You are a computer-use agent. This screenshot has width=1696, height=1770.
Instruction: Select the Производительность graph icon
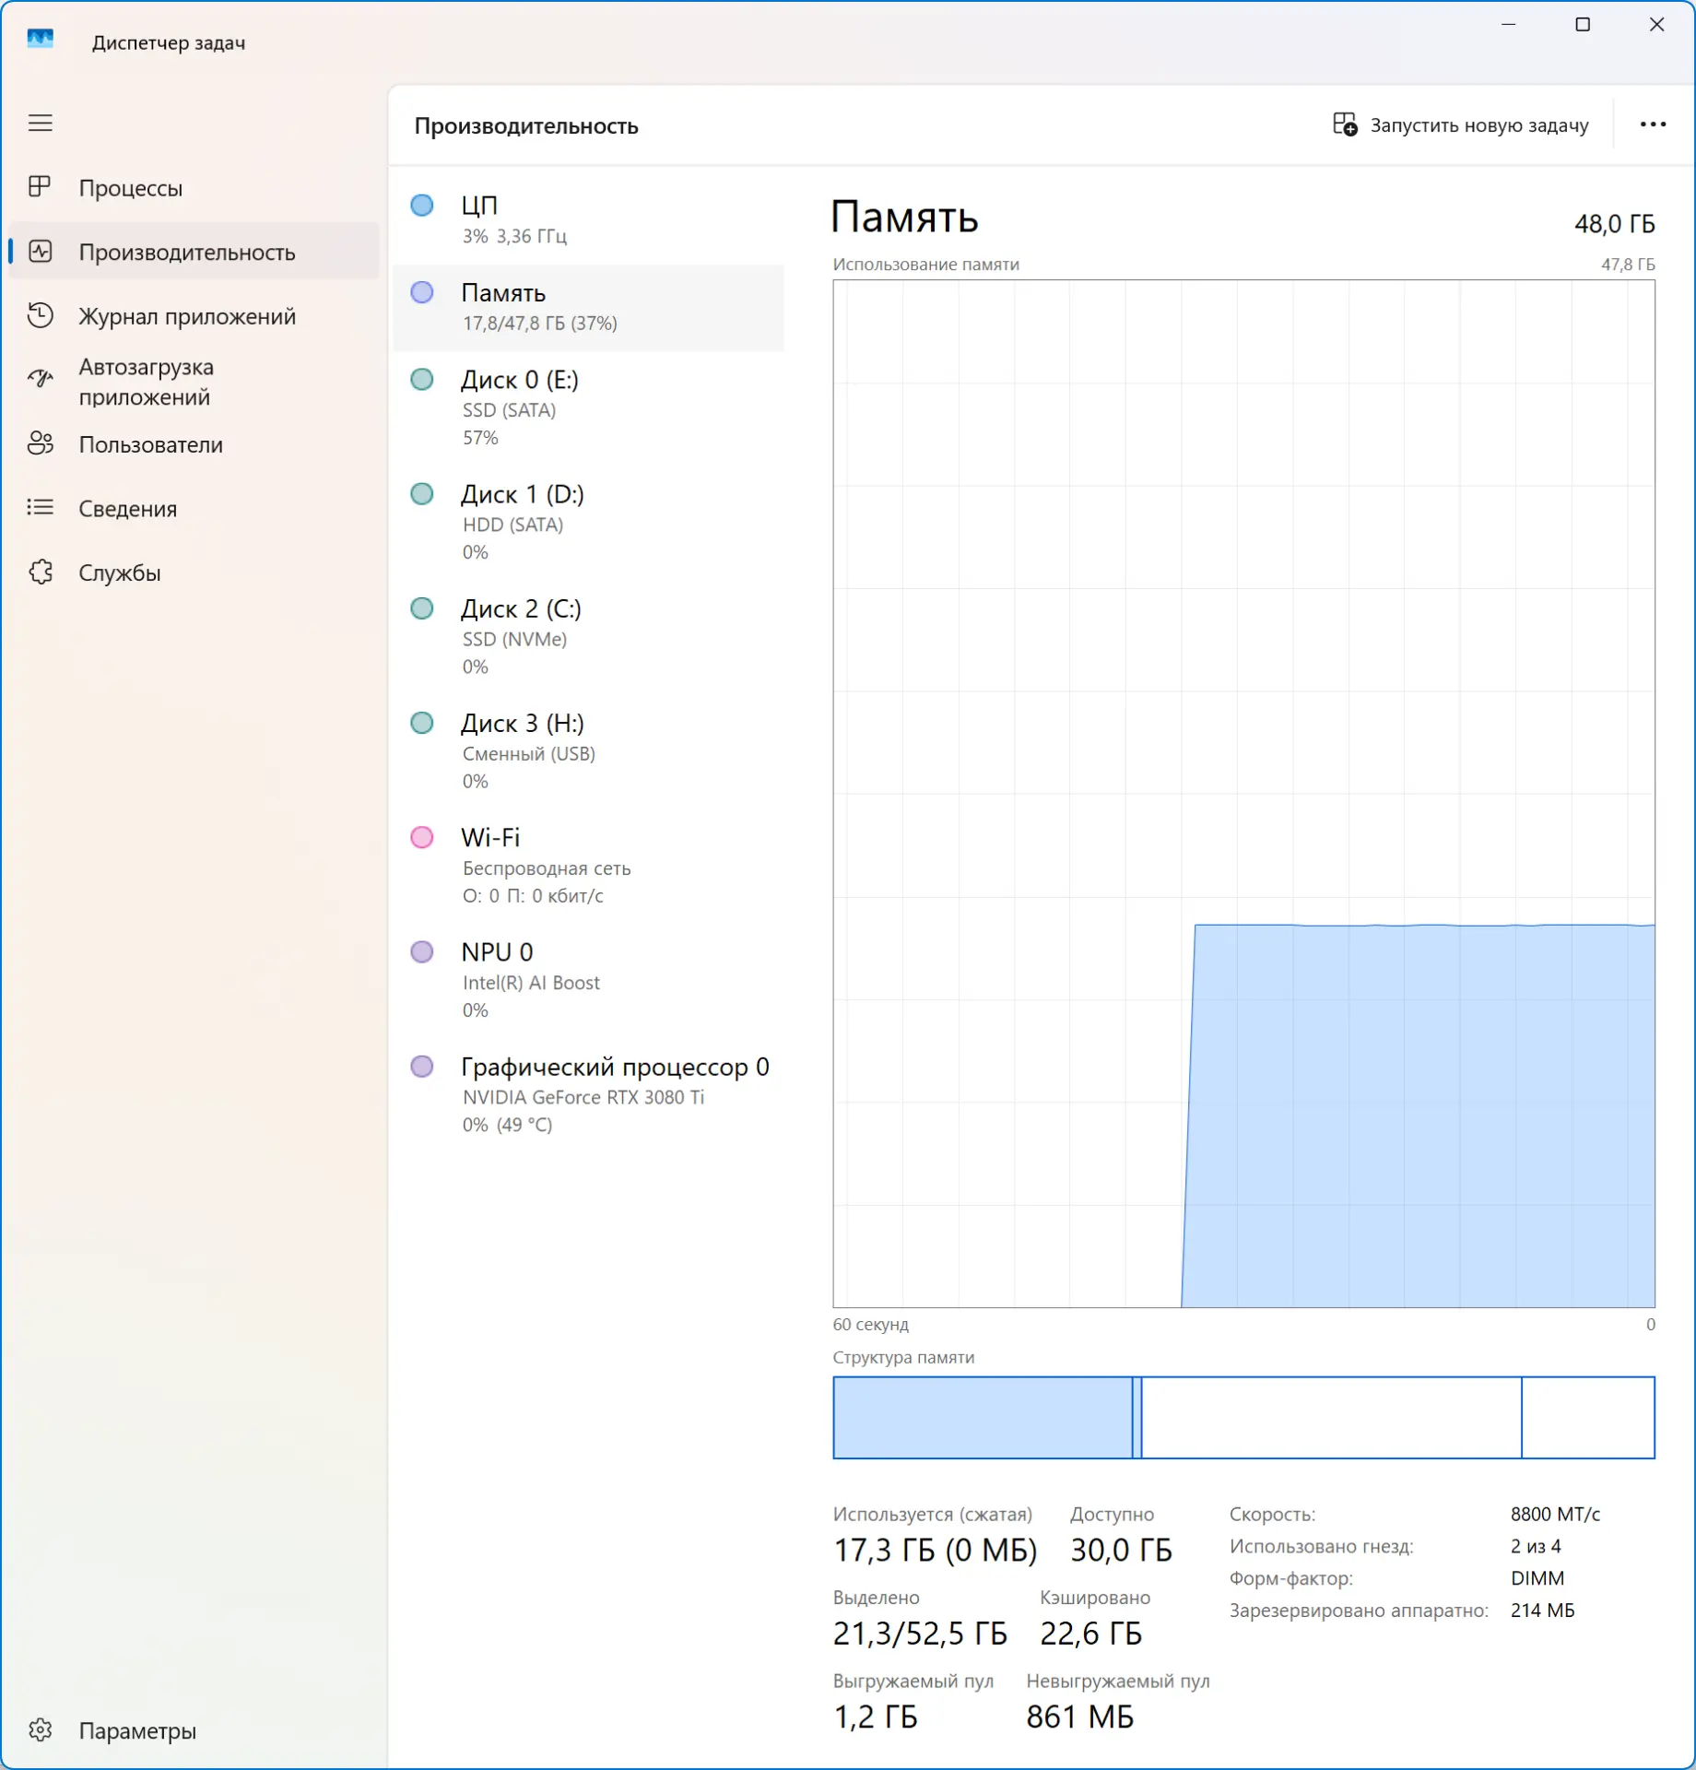click(x=41, y=252)
